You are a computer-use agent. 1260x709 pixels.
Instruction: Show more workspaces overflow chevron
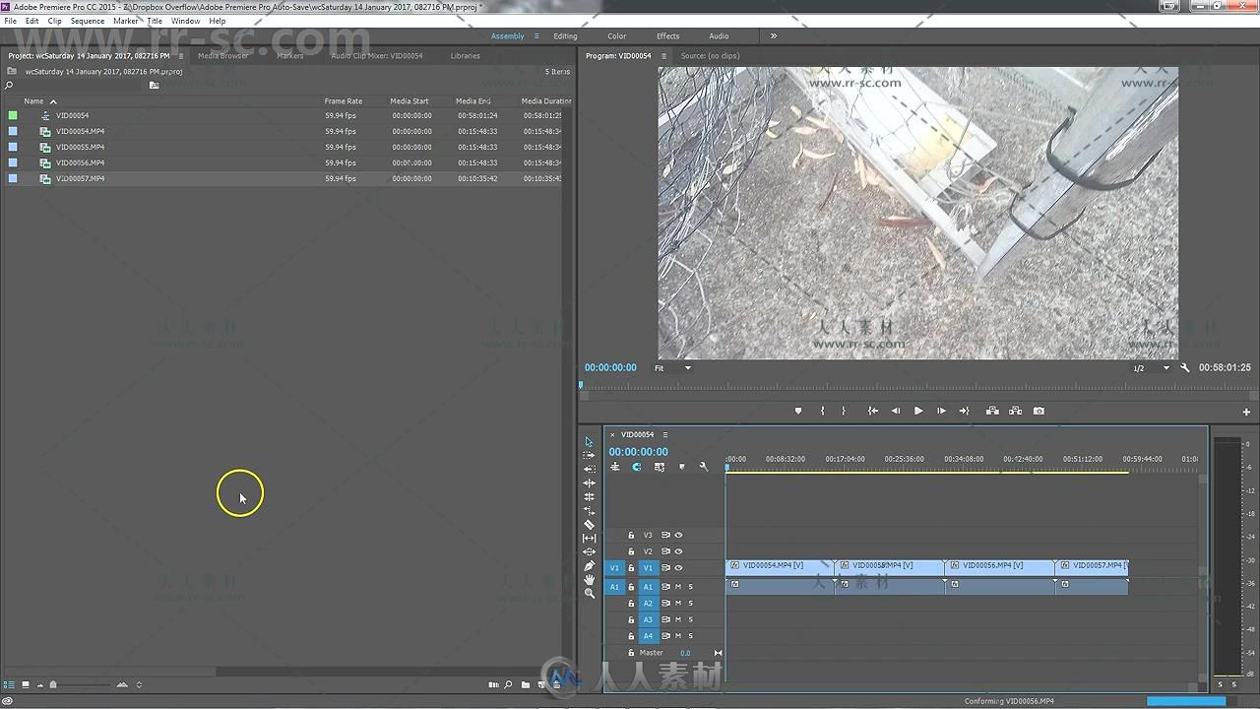click(773, 36)
